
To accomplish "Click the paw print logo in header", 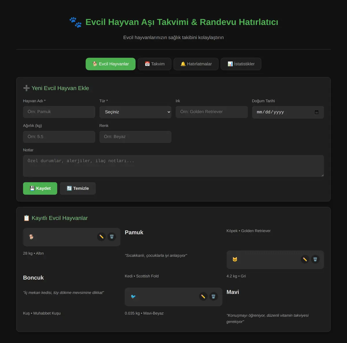I will [x=75, y=22].
